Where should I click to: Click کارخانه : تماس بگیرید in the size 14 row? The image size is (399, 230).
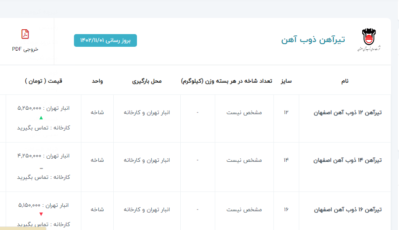[x=44, y=177]
